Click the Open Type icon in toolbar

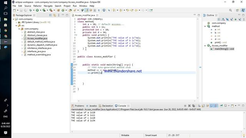click(70, 10)
